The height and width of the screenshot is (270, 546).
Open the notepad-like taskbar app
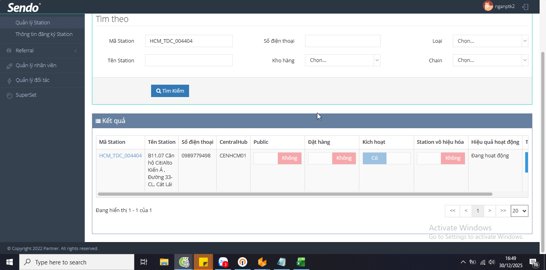coord(282,262)
